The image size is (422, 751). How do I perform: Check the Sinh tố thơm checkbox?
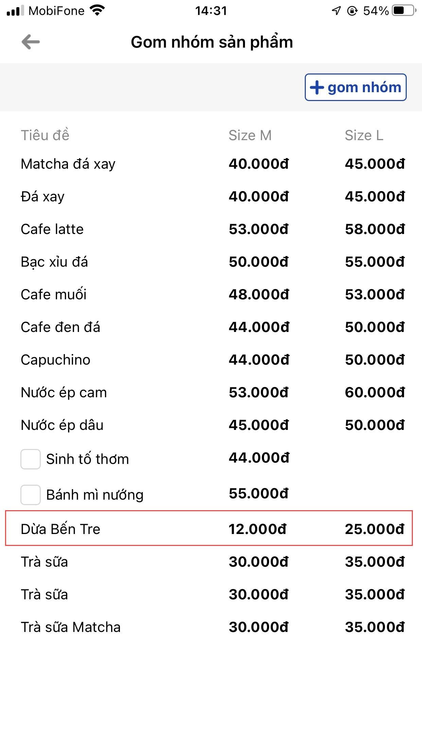coord(31,459)
